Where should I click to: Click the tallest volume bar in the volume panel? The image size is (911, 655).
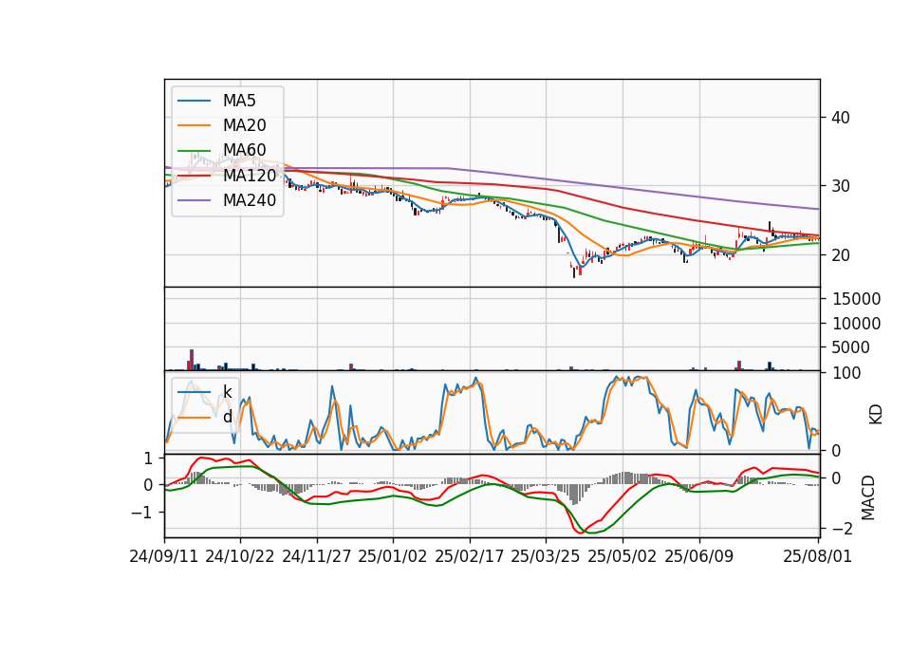click(x=192, y=360)
